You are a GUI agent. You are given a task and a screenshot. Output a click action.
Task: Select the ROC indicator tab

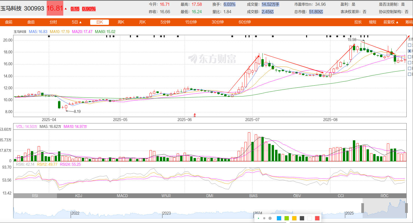pyautogui.click(x=385, y=196)
